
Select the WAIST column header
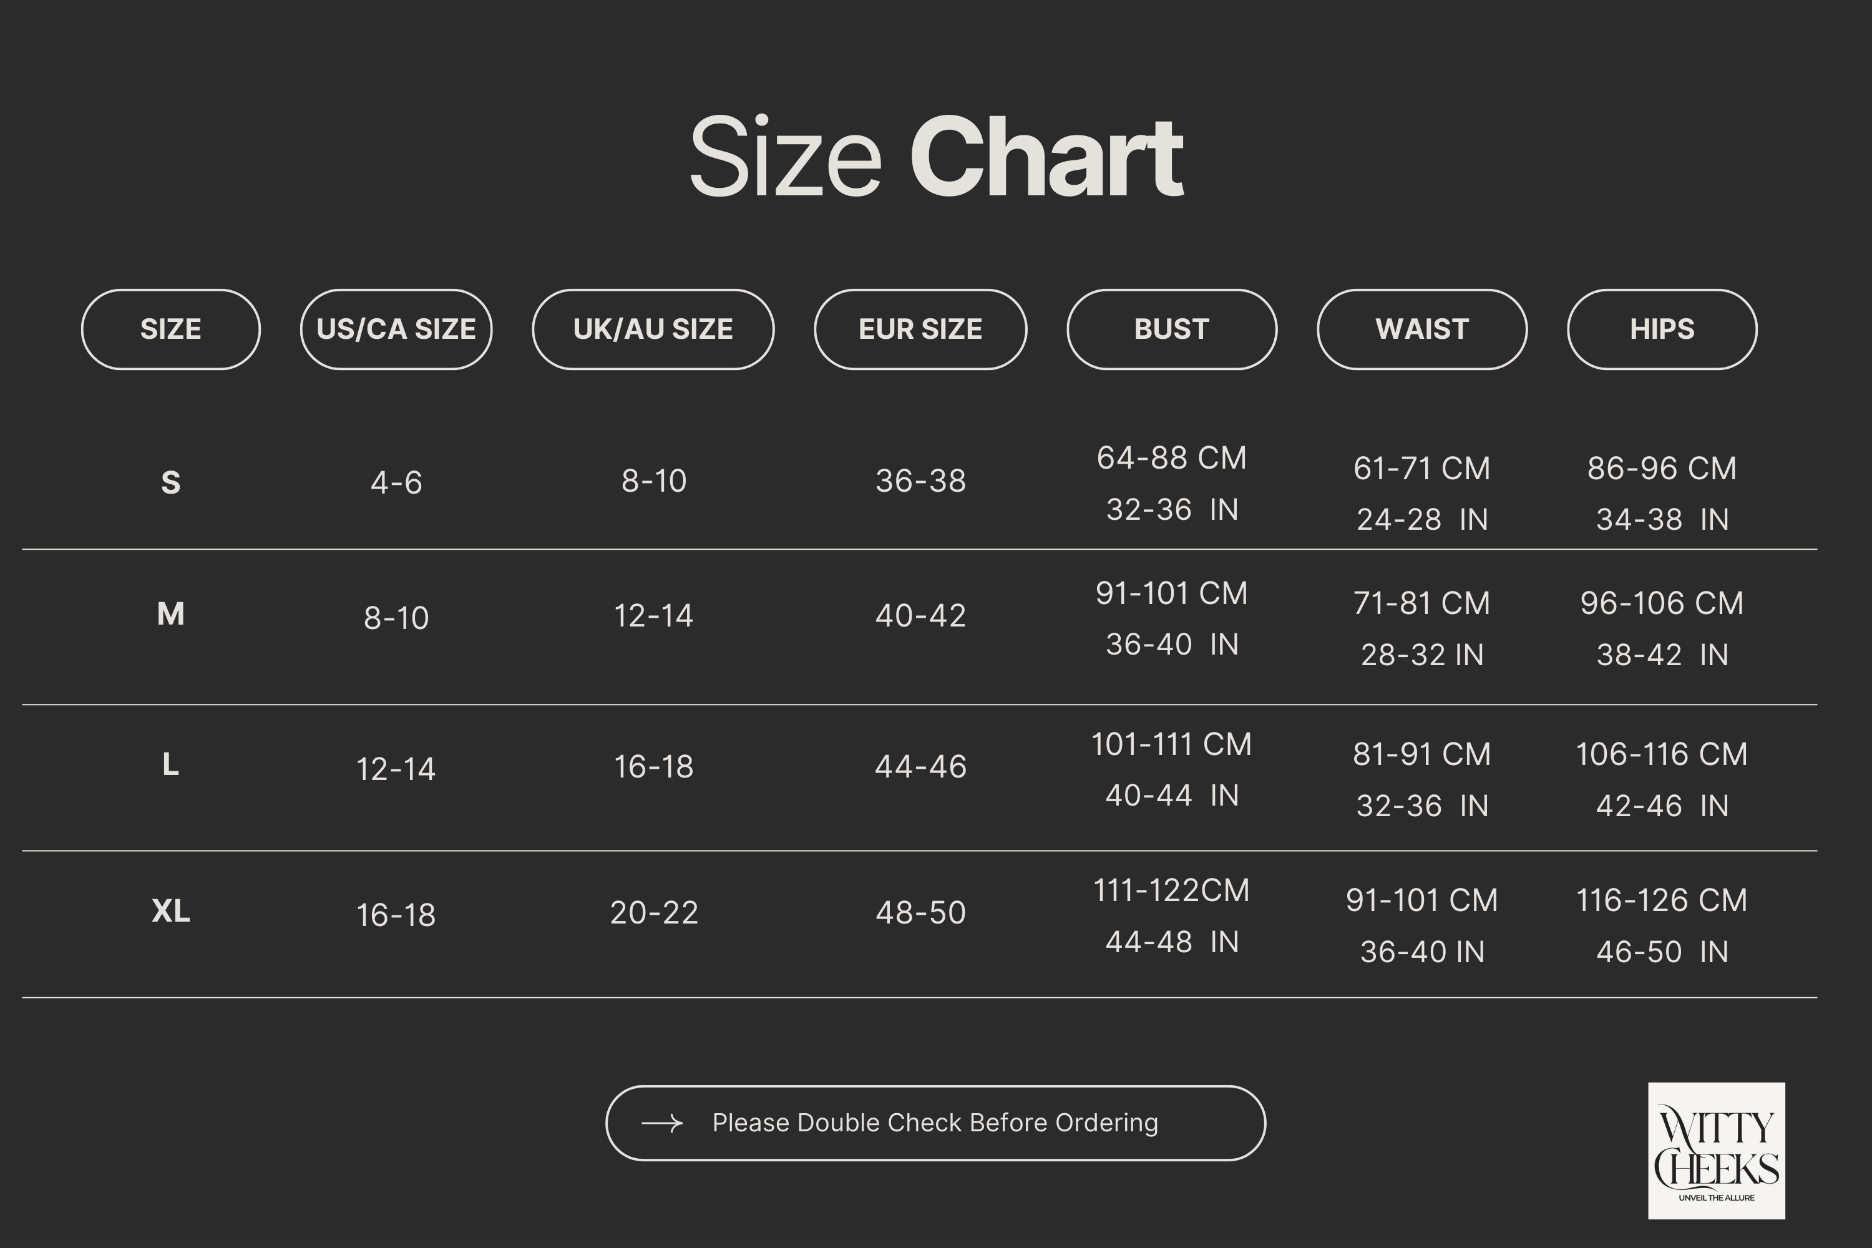[x=1422, y=329]
